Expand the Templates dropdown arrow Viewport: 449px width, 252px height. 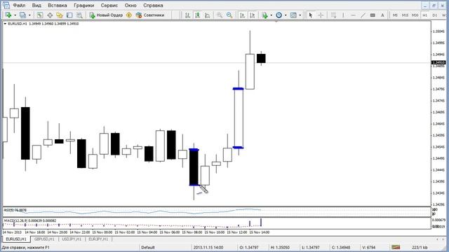pyautogui.click(x=300, y=15)
